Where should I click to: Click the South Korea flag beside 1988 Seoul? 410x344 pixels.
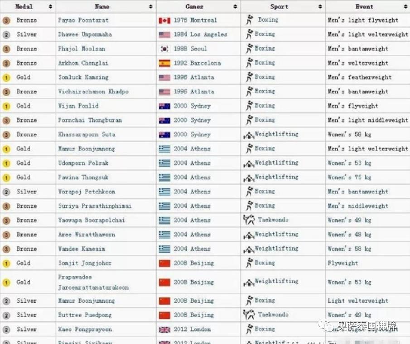(x=164, y=49)
